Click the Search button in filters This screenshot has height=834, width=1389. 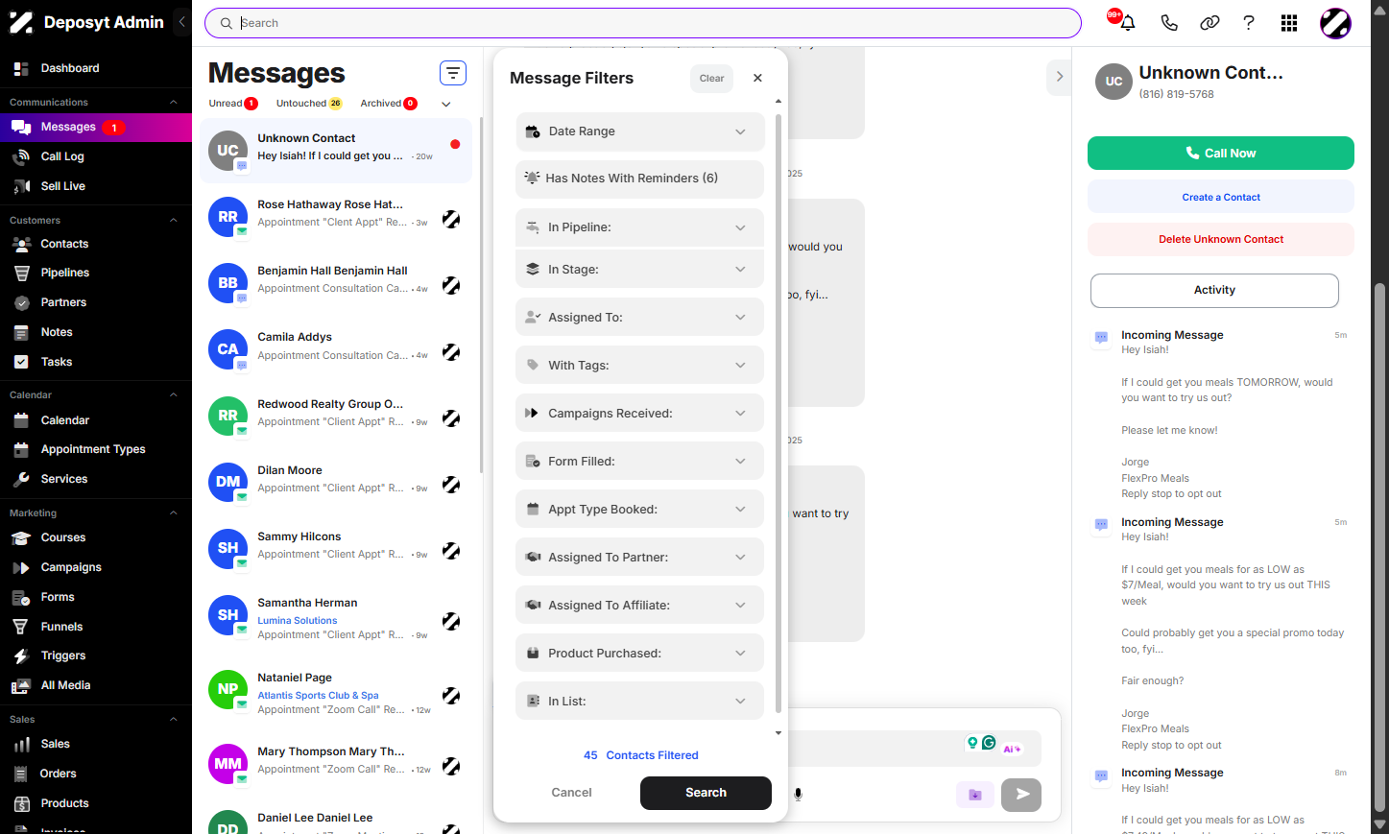[706, 793]
